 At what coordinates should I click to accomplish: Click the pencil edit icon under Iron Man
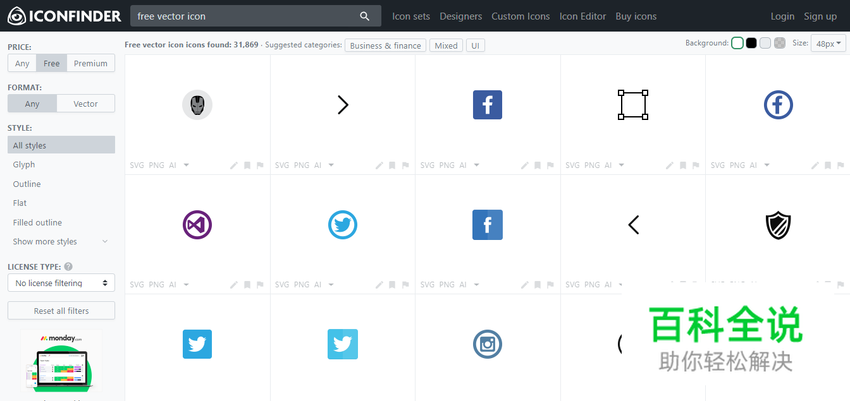click(234, 165)
